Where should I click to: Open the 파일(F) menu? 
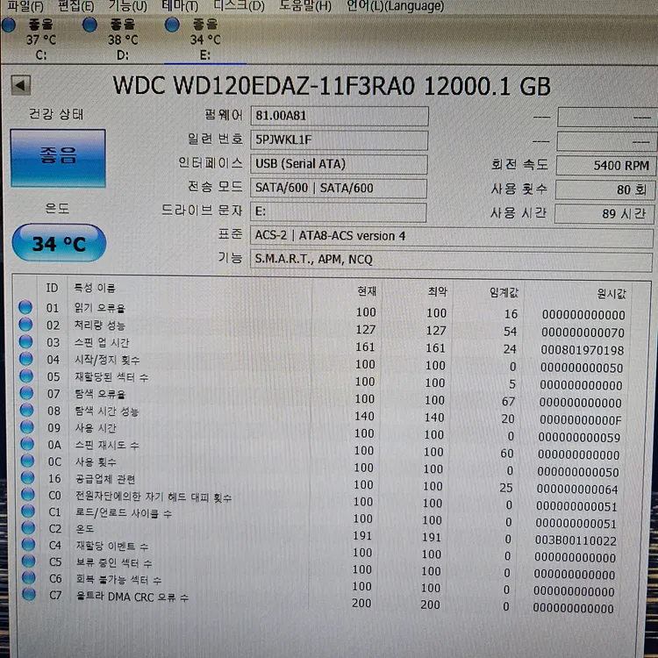[x=25, y=6]
